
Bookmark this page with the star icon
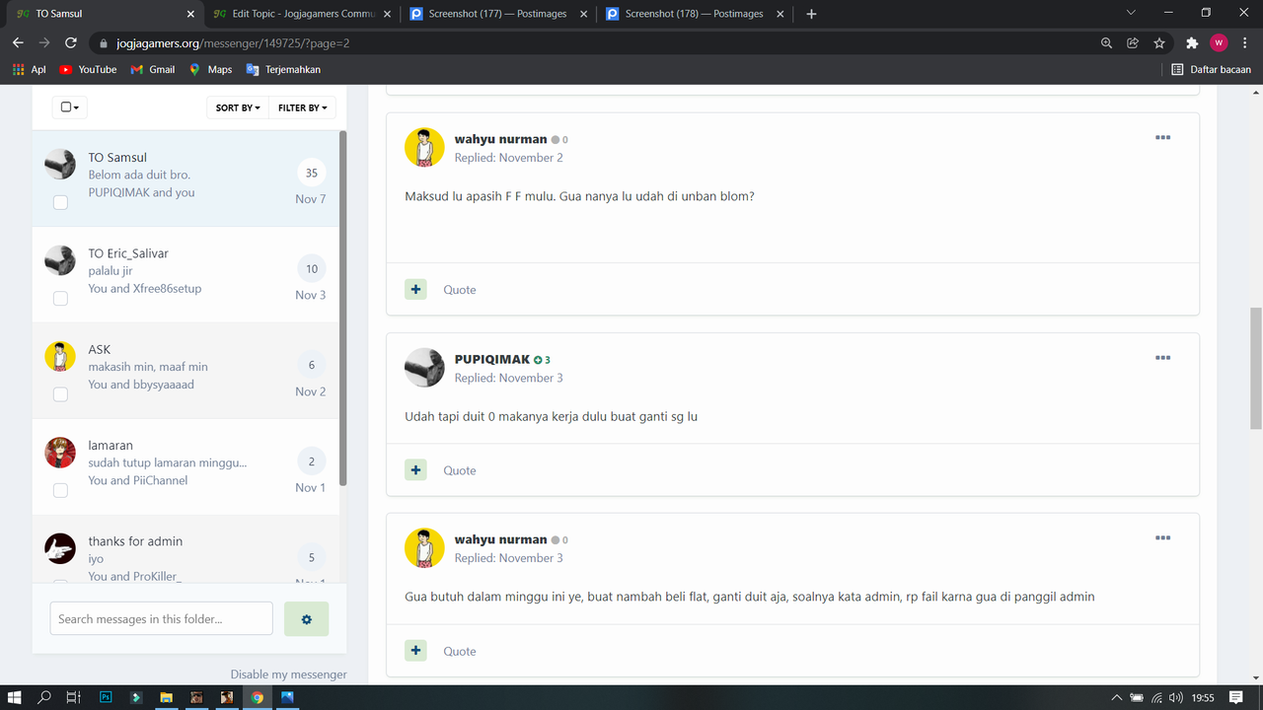(x=1159, y=43)
